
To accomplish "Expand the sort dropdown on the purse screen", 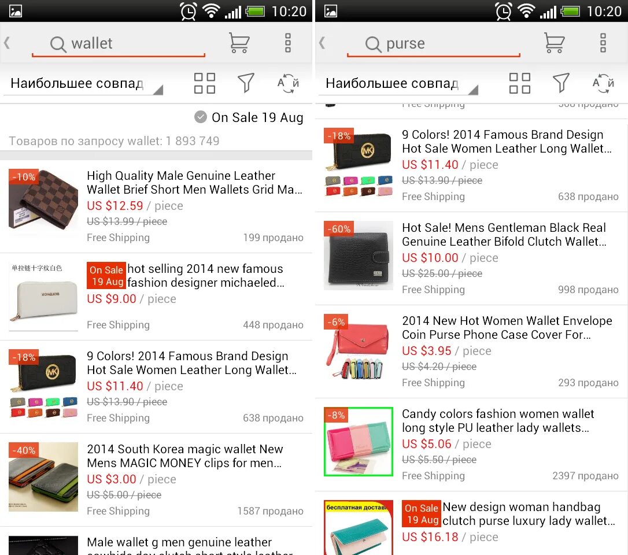I will (398, 83).
